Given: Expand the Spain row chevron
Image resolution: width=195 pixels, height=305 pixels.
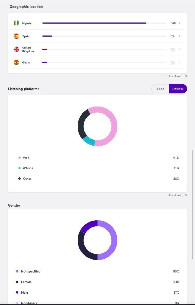Looking at the screenshot, I should pyautogui.click(x=180, y=36).
